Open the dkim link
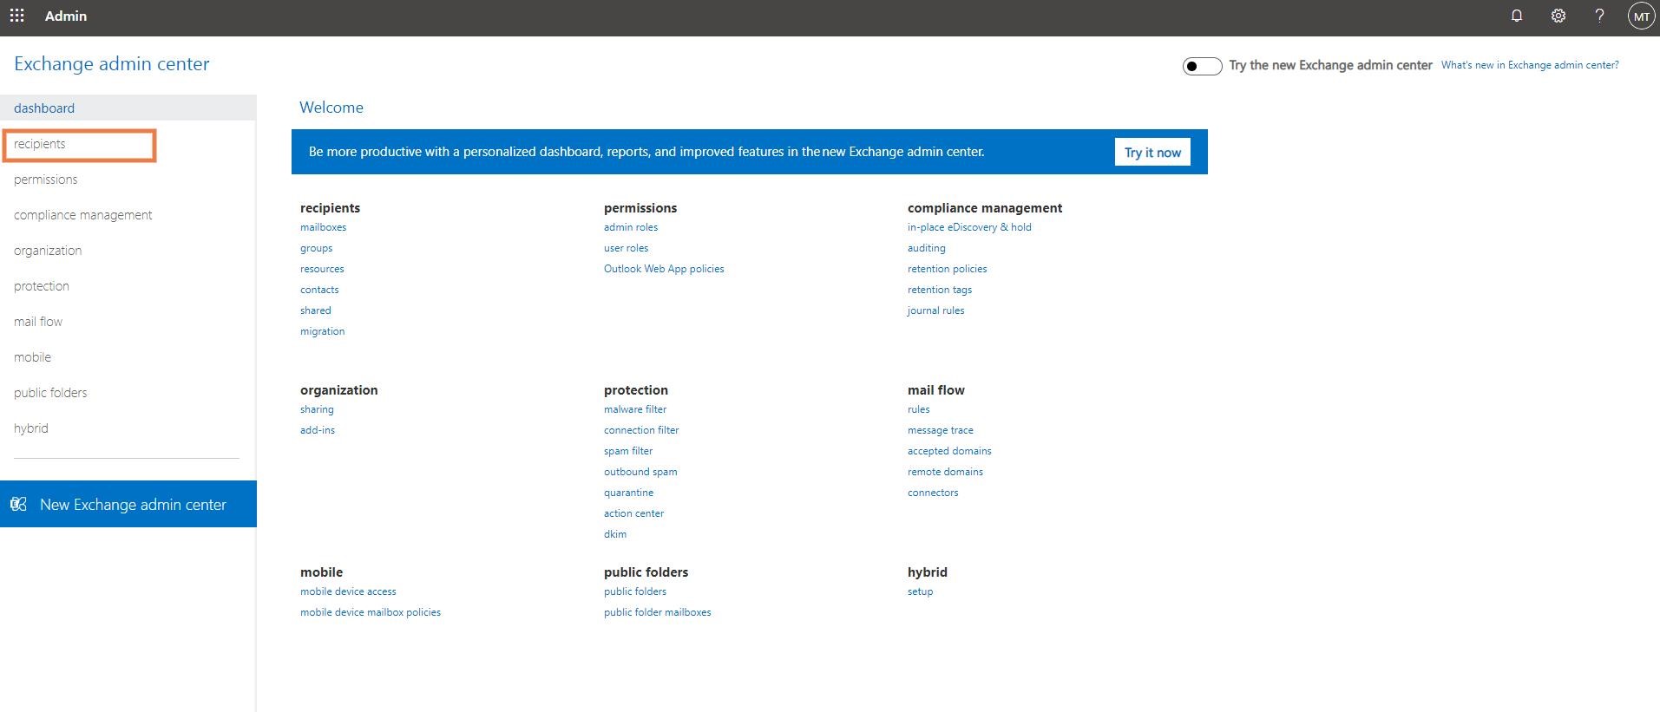 (615, 534)
